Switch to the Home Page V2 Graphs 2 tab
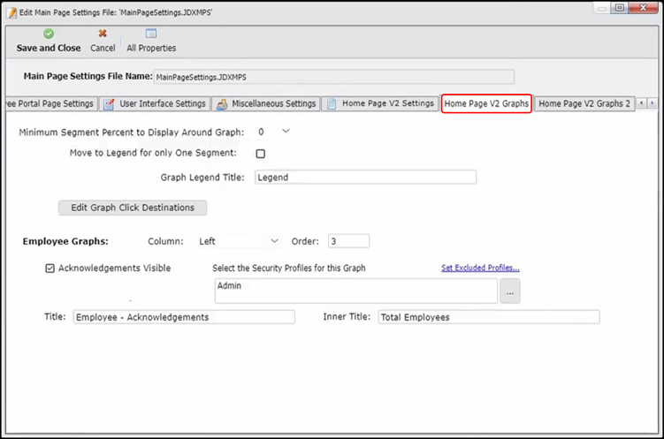This screenshot has width=664, height=439. [x=584, y=104]
